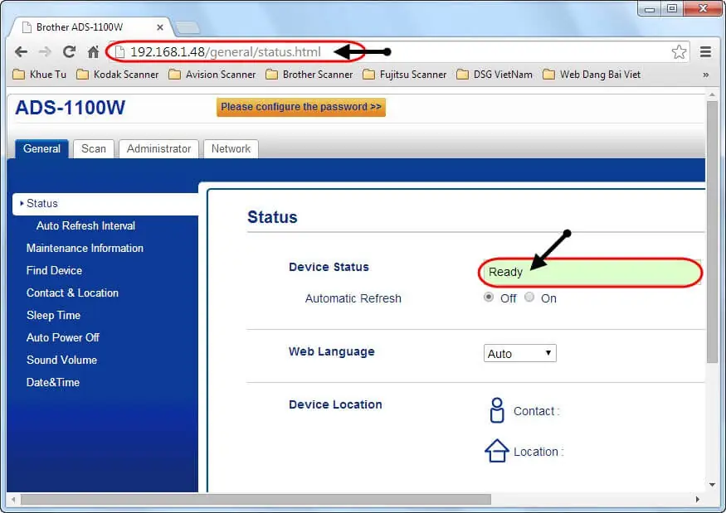726x513 pixels.
Task: Click the browser reload icon
Action: click(x=70, y=52)
